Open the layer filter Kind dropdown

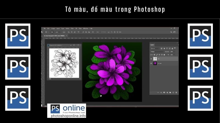tap(155, 49)
